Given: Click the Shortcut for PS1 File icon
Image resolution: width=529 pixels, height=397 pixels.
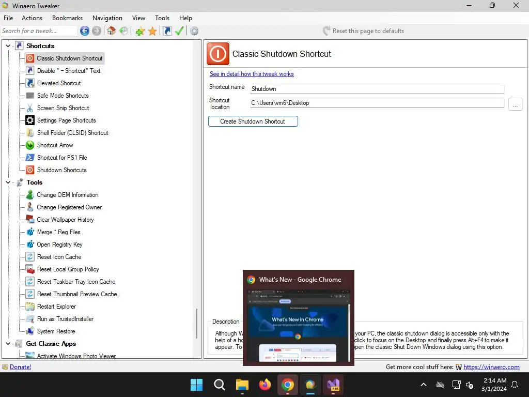Looking at the screenshot, I should pos(30,158).
